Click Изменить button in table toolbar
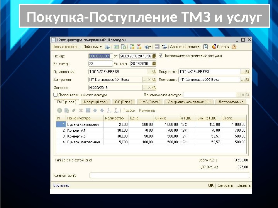This screenshot has width=278, height=208. 147,111
